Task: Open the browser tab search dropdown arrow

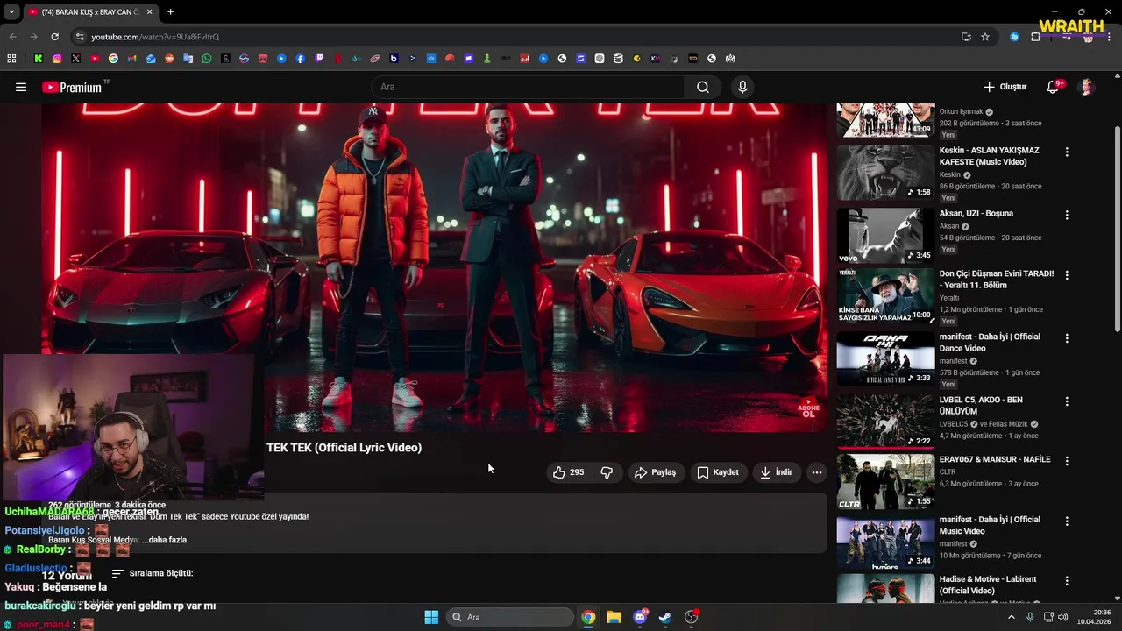Action: 11,11
